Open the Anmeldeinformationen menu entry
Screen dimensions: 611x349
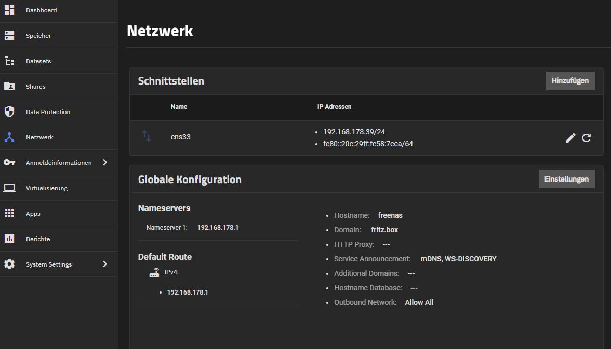tap(58, 163)
